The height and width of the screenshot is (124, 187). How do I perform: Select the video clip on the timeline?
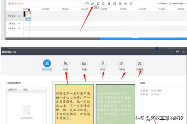coord(28,16)
